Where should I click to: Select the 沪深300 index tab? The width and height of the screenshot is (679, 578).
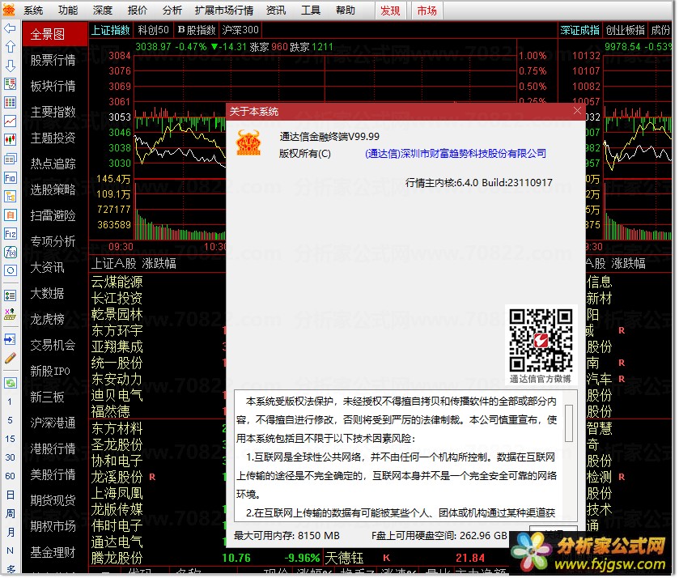click(x=240, y=30)
